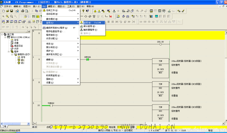Toggle the grid display icon
Viewport: 227px width, 133px height.
(x=21, y=17)
